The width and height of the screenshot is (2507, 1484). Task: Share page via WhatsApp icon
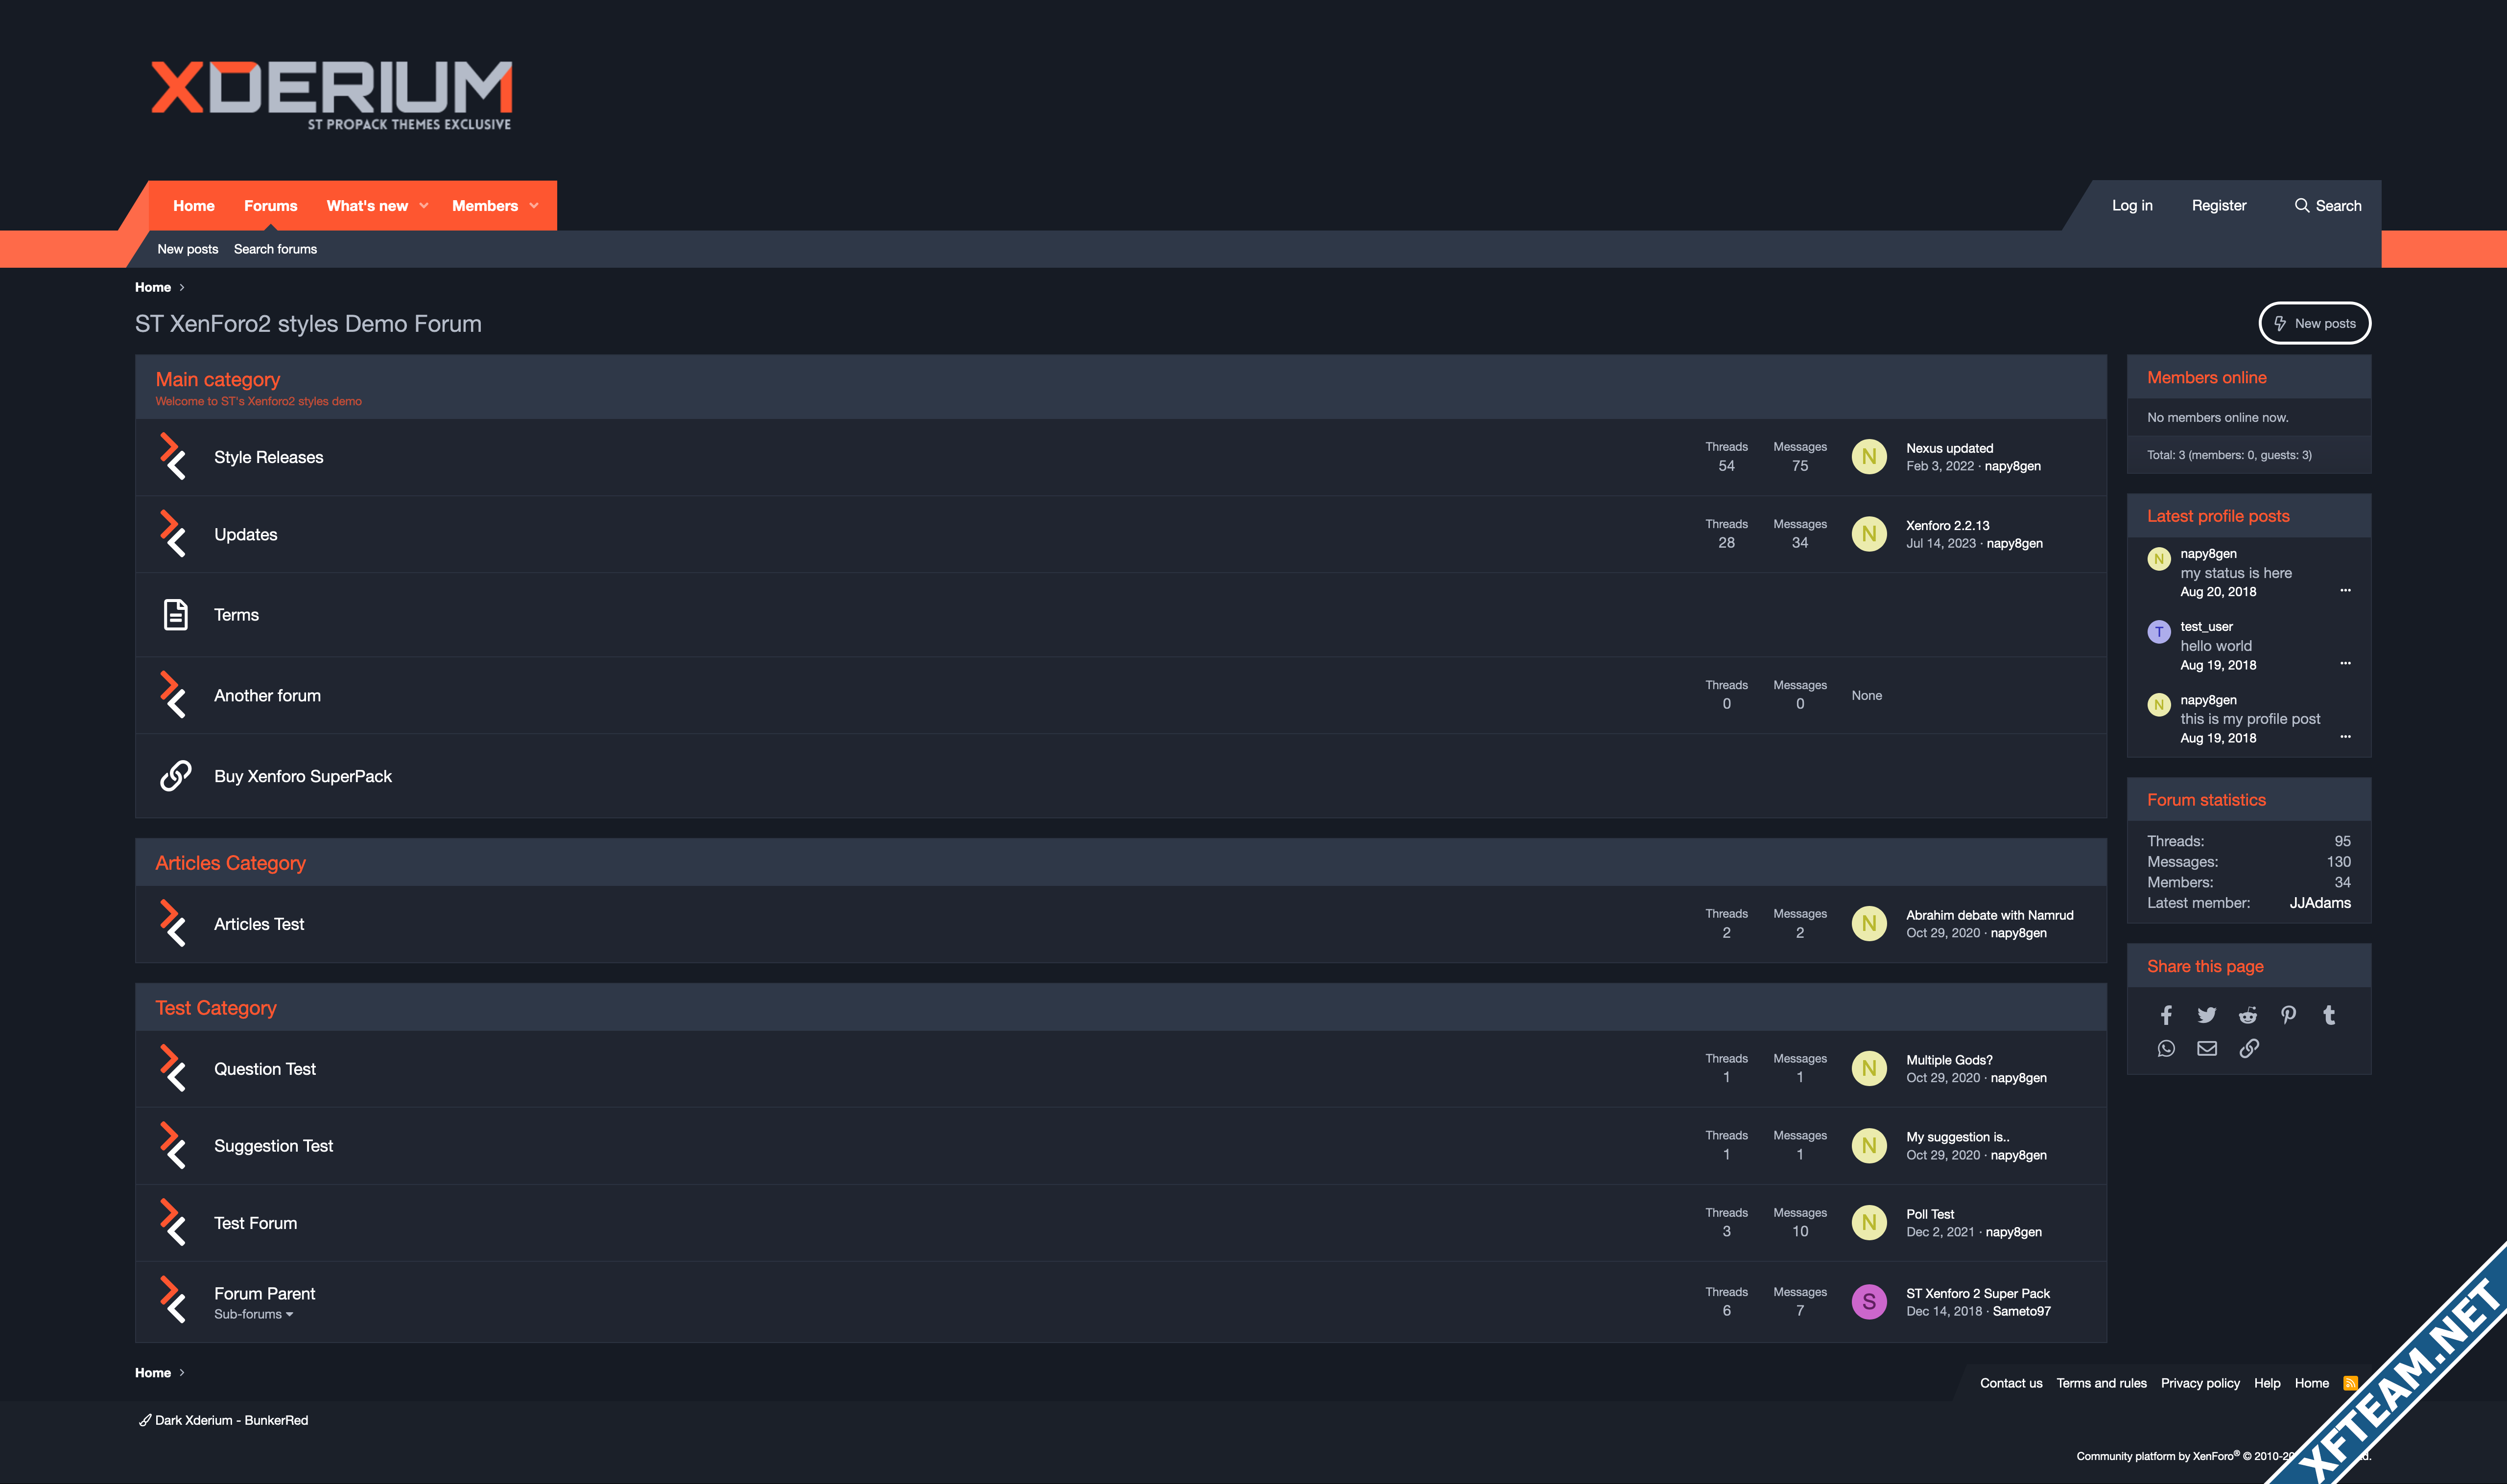[x=2166, y=1048]
